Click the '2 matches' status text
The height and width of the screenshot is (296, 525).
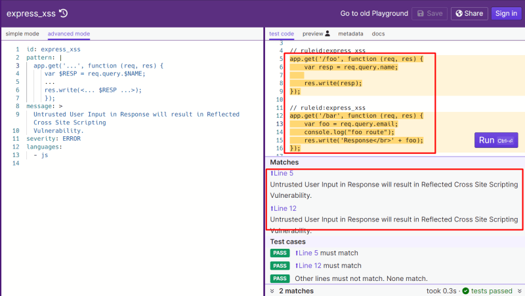pyautogui.click(x=297, y=291)
